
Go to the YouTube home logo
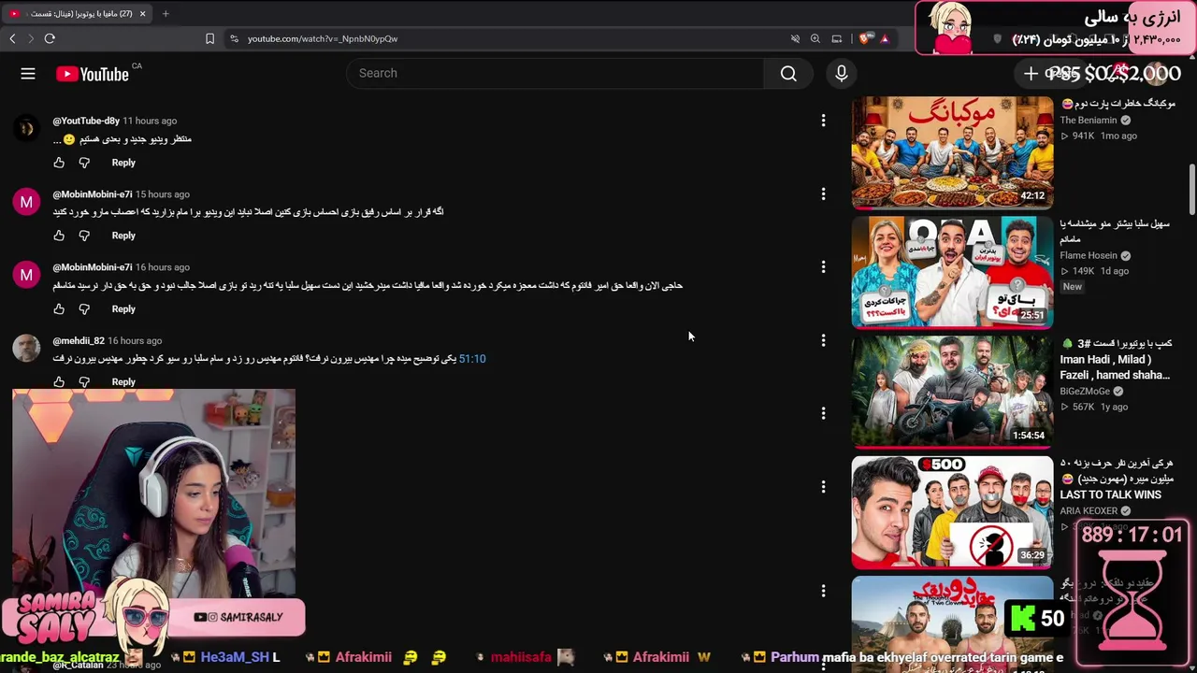(x=92, y=74)
